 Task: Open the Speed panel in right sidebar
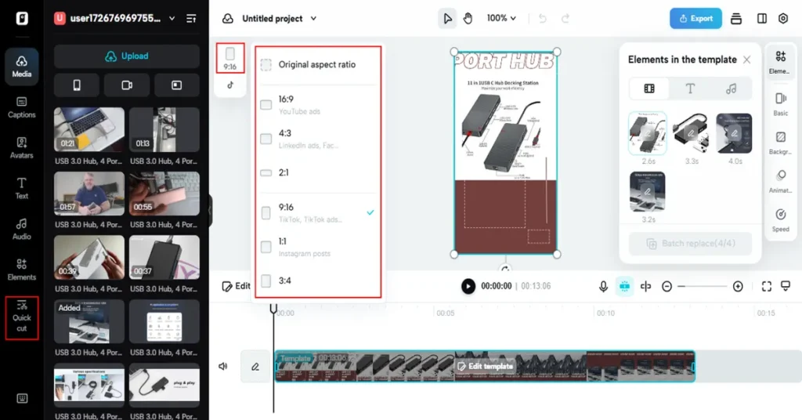781,220
